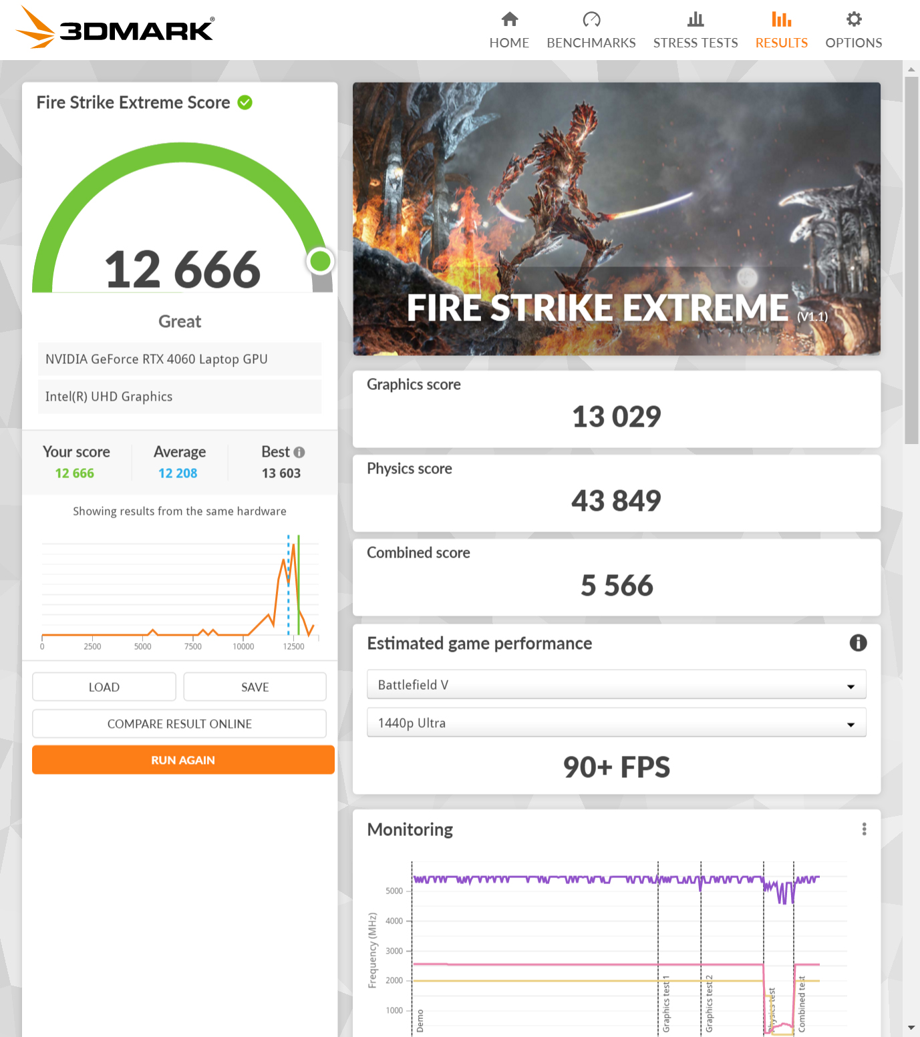This screenshot has height=1037, width=920.
Task: Open Benchmarks via the gauge icon
Action: [591, 19]
